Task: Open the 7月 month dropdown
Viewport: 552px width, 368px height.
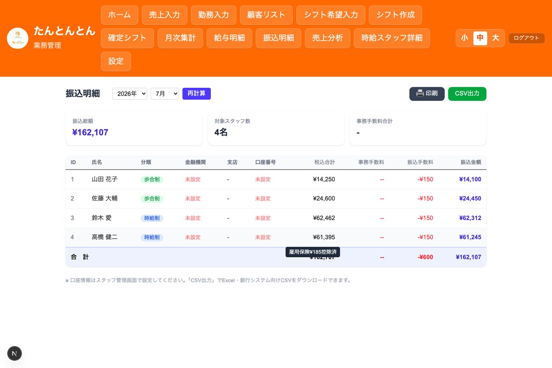Action: click(165, 94)
